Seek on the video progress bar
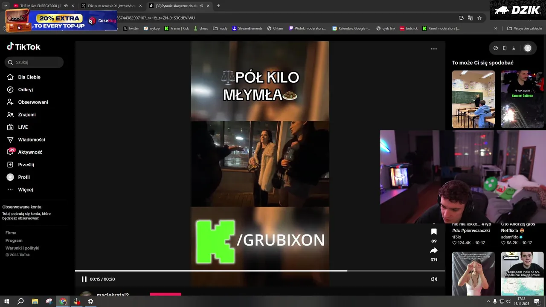546x307 pixels. pyautogui.click(x=260, y=271)
